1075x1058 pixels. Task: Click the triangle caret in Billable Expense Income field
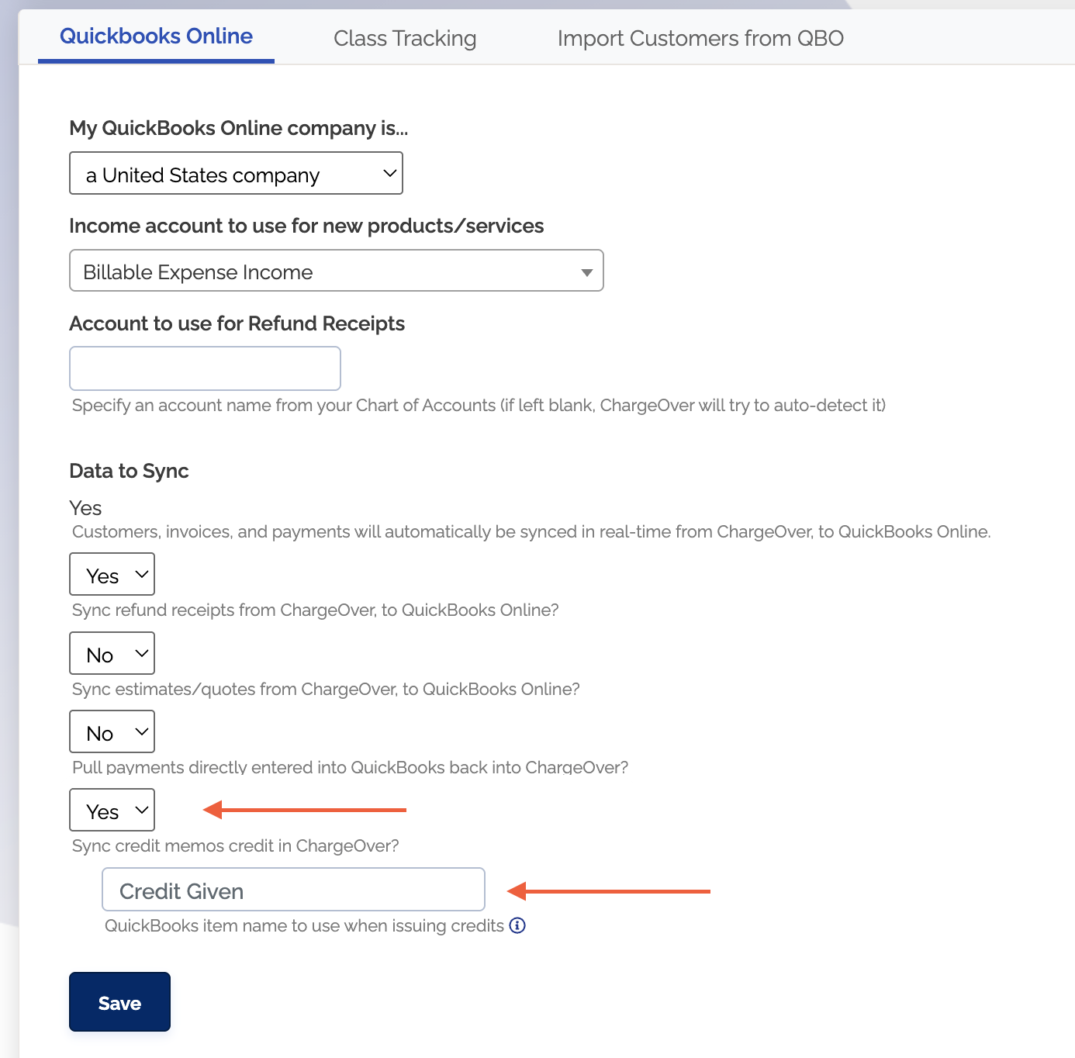pyautogui.click(x=586, y=272)
